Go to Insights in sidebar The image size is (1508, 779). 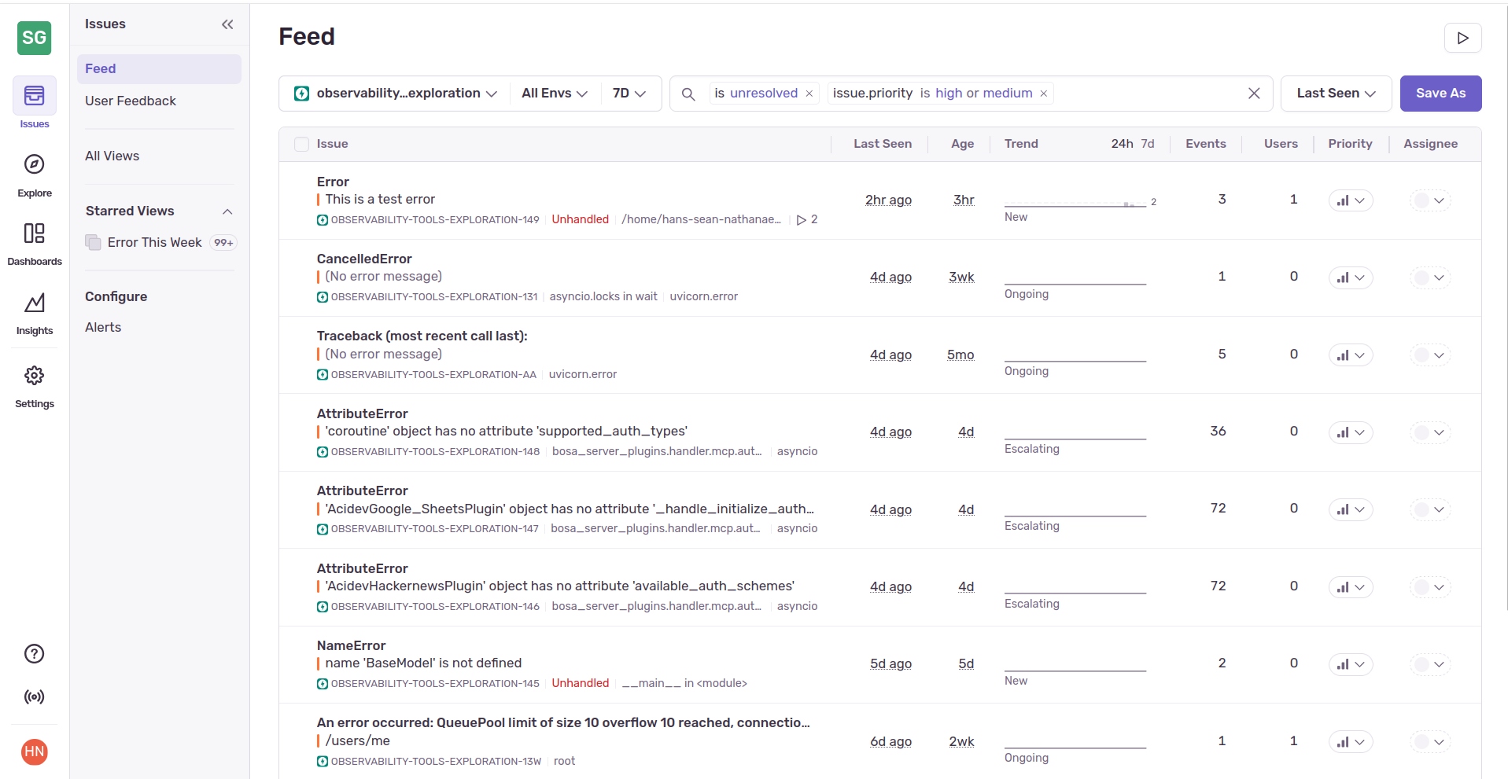click(34, 312)
